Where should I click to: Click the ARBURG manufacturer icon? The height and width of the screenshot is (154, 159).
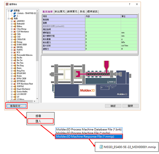[x=15, y=21]
